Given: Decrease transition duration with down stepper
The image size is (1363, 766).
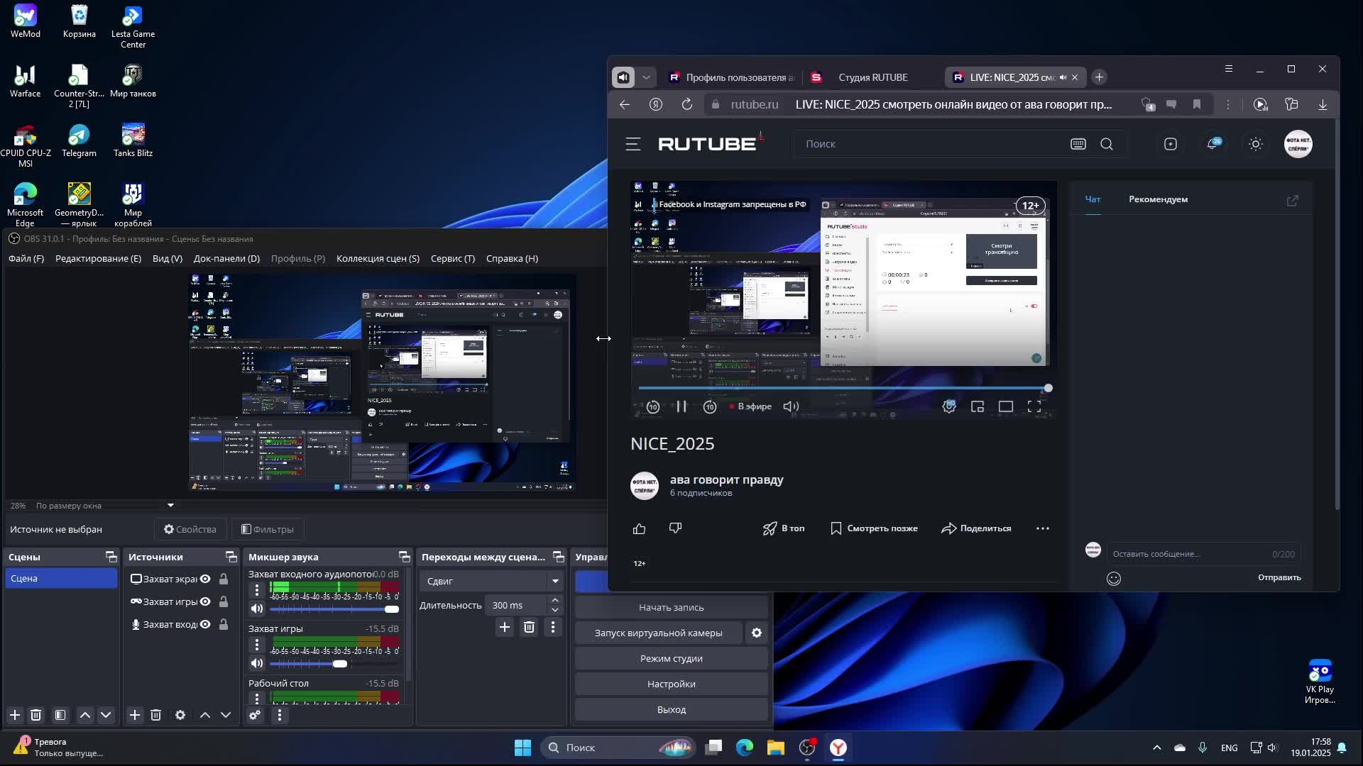Looking at the screenshot, I should (x=555, y=610).
